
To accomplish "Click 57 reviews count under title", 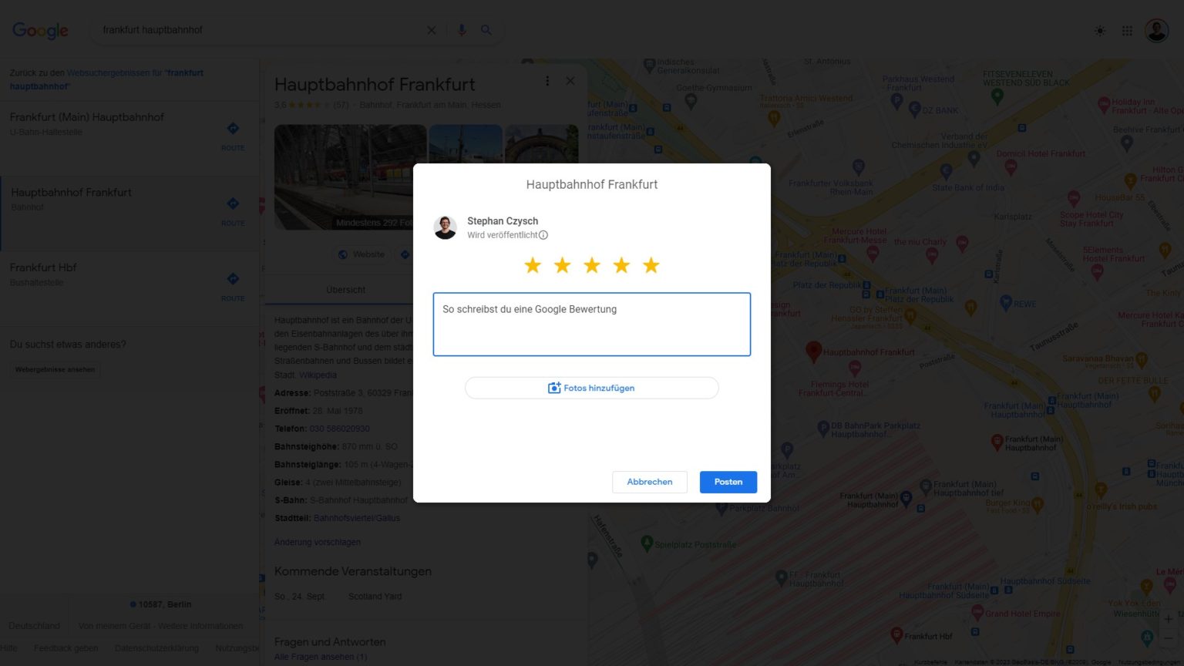I will (341, 105).
